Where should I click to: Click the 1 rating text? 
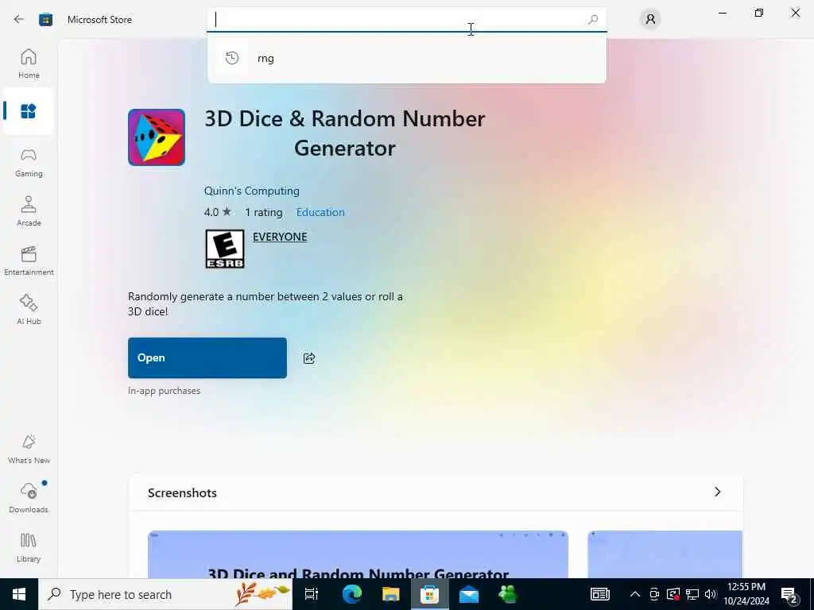point(264,212)
